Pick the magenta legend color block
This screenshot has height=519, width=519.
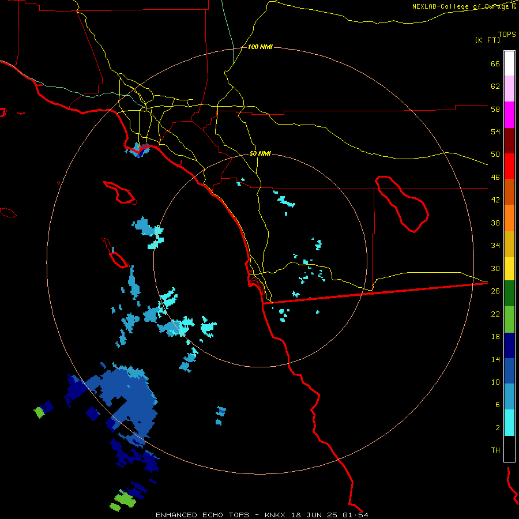(509, 115)
